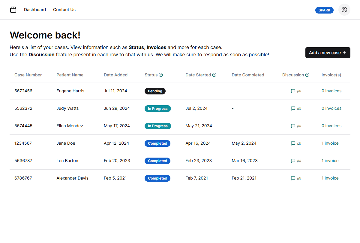360x243 pixels.
Task: Click the Date Started help icon
Action: click(214, 75)
